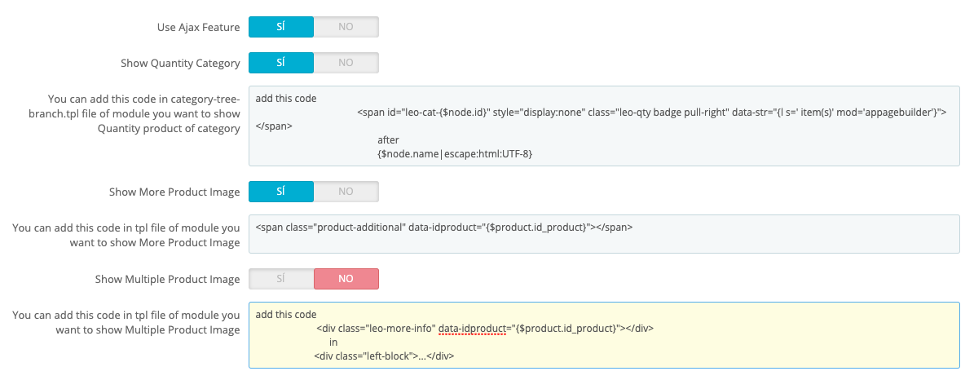Set Use Ajax Feature to SÍ

tap(280, 27)
